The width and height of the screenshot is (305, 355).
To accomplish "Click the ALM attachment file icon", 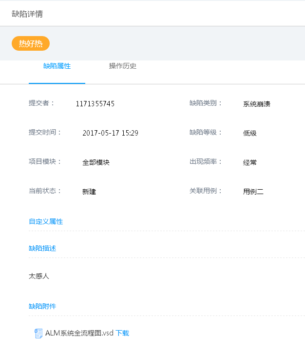I will click(38, 334).
